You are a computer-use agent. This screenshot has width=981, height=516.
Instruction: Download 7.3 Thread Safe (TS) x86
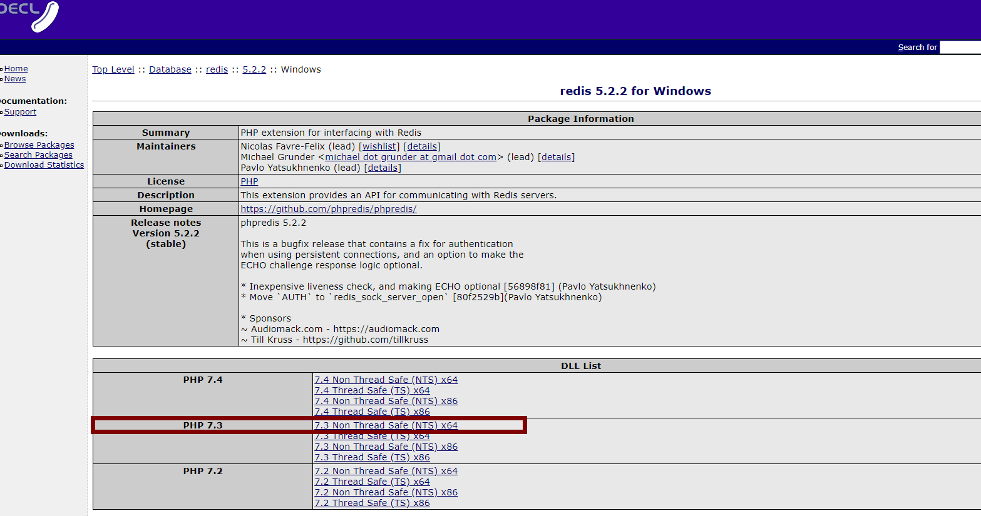(x=372, y=457)
